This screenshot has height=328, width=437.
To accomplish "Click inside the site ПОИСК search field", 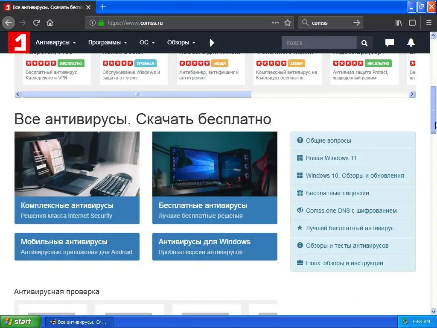I will coord(319,43).
